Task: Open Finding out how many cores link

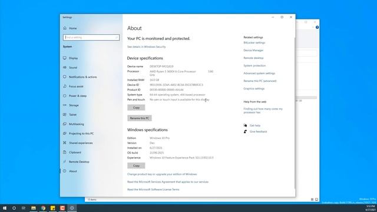Action: coord(263,111)
